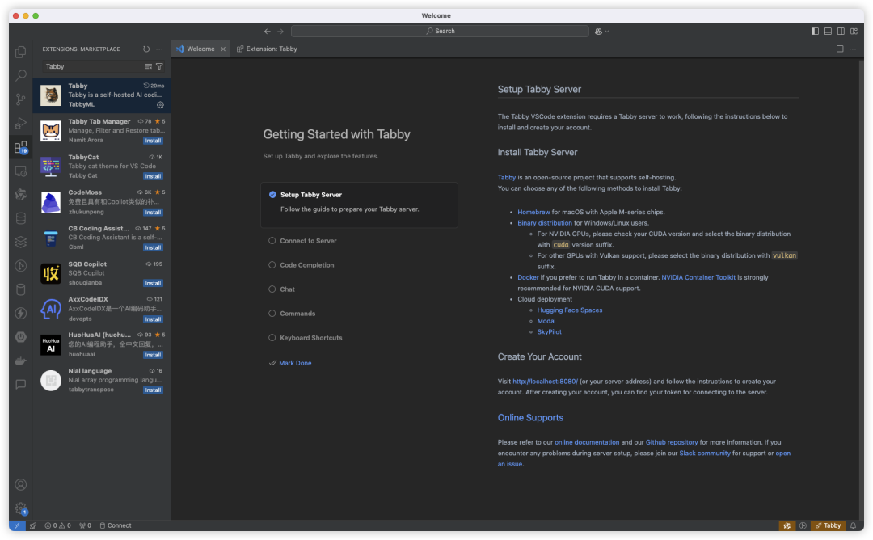Click the Docker icon in activity bar
873x540 pixels.
tap(21, 361)
